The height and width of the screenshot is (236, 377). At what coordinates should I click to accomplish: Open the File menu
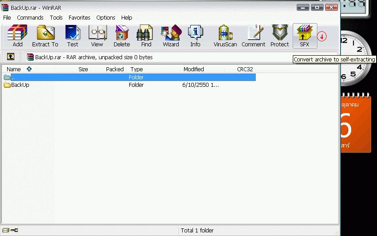point(7,18)
